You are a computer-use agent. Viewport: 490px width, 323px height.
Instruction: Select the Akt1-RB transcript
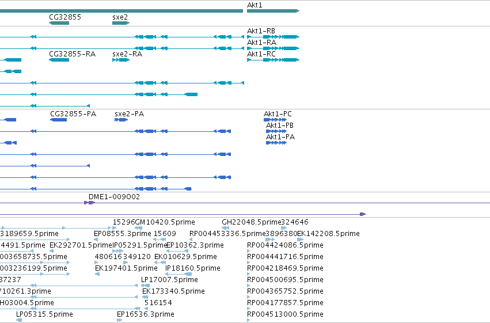coord(273,37)
